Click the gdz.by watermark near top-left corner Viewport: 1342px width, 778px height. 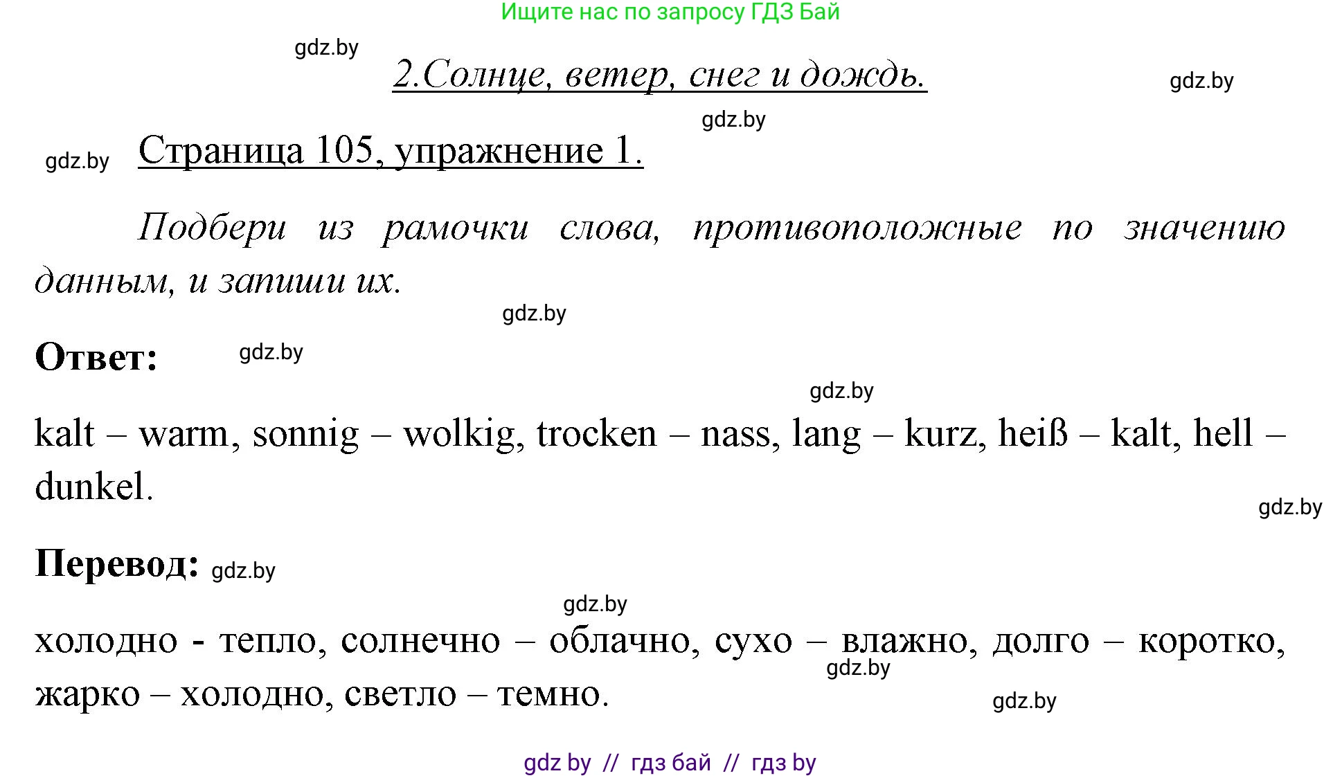point(76,161)
